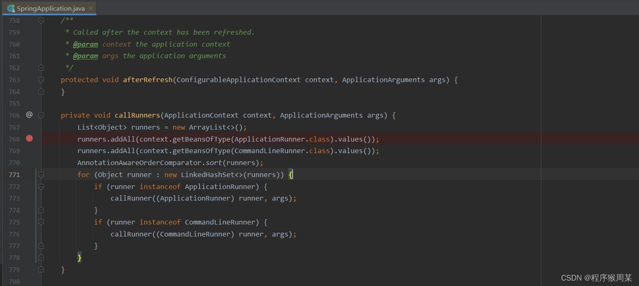
Task: Collapse the for loop at line 771
Action: pyautogui.click(x=41, y=174)
